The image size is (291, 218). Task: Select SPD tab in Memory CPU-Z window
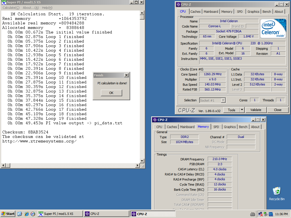(216, 127)
